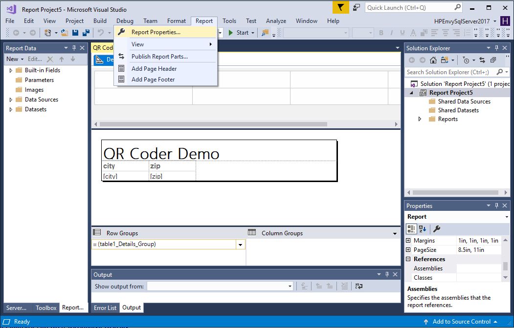Click Collapse All icon in Solution Explorer

[493, 60]
